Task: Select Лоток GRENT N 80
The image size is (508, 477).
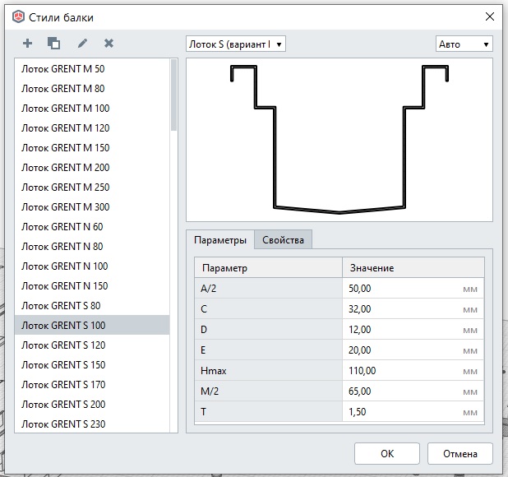Action: pos(92,247)
